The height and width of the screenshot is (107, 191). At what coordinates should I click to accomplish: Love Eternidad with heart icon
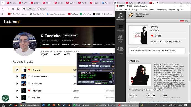(x=29, y=83)
